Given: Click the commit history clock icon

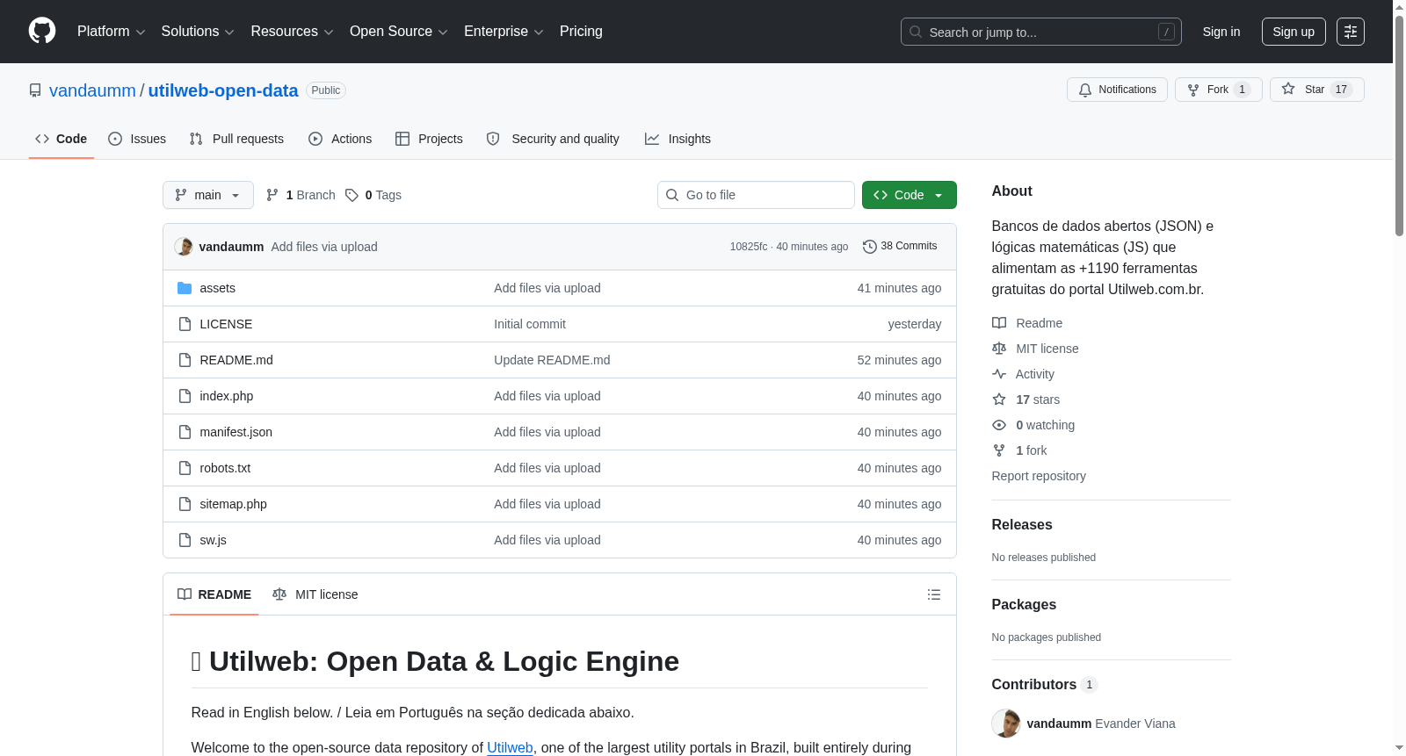Looking at the screenshot, I should click(870, 247).
